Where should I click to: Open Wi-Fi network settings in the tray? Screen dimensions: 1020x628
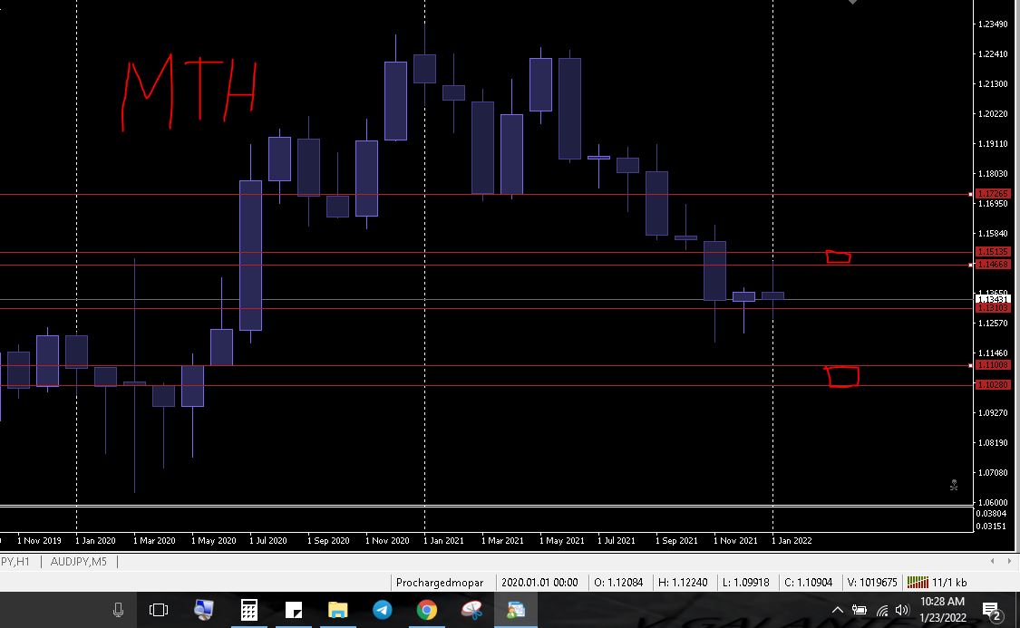pyautogui.click(x=881, y=610)
